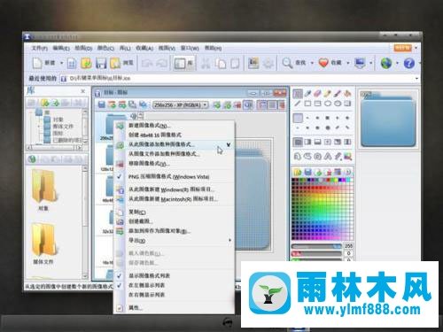The width and height of the screenshot is (443, 332).
Task: Click the save palette floppy icon above swatches
Action: click(307, 172)
